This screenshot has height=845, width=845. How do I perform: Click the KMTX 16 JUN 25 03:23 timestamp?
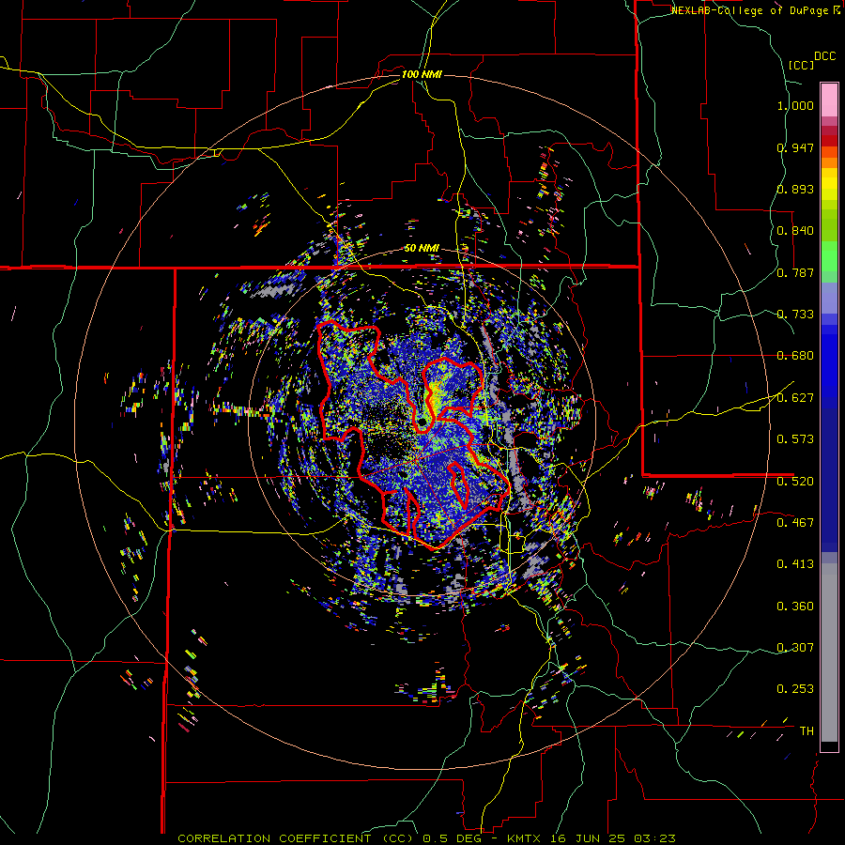click(x=591, y=838)
